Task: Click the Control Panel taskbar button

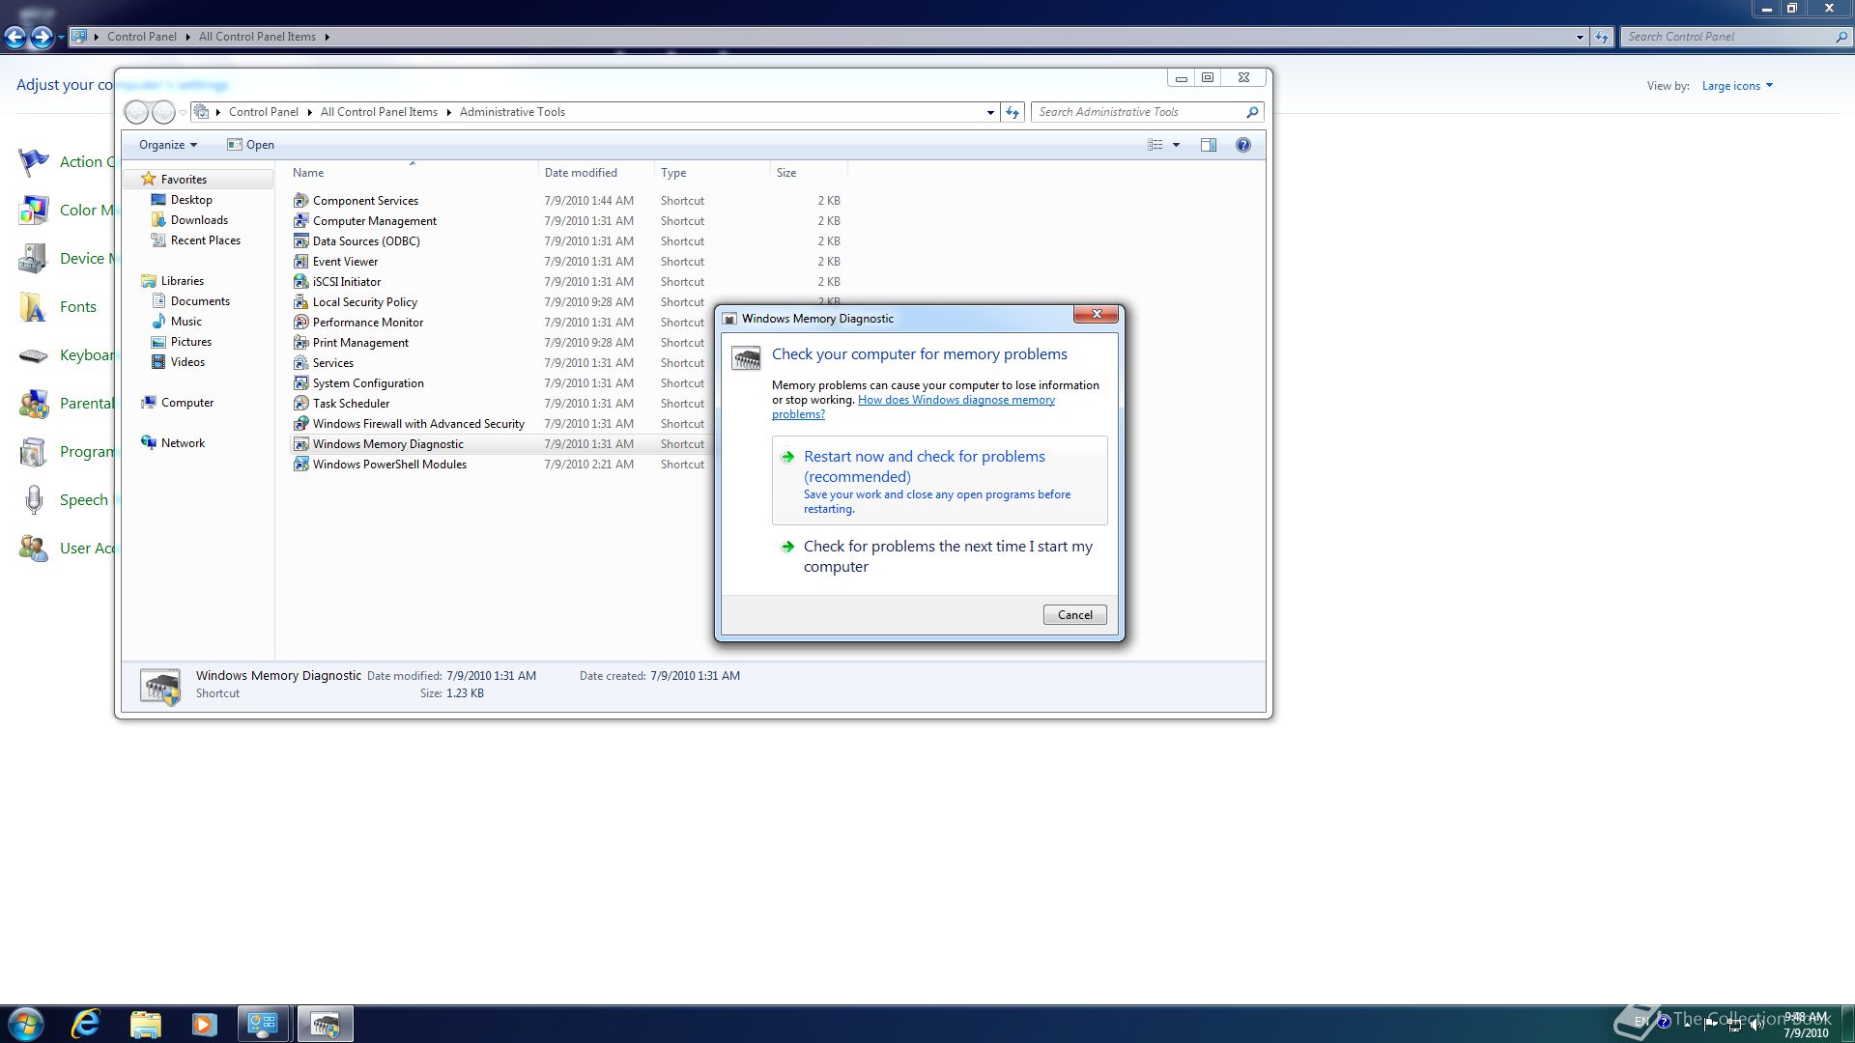Action: pos(263,1024)
